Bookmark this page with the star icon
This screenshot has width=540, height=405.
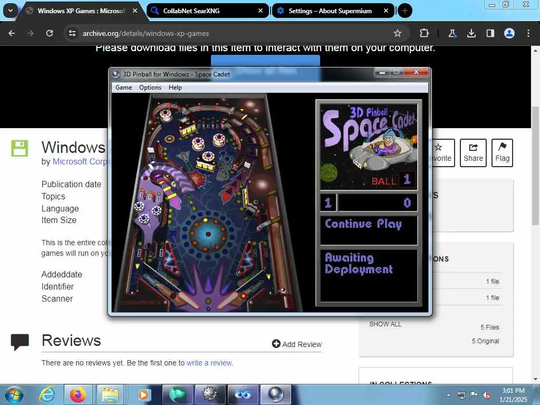pyautogui.click(x=398, y=33)
